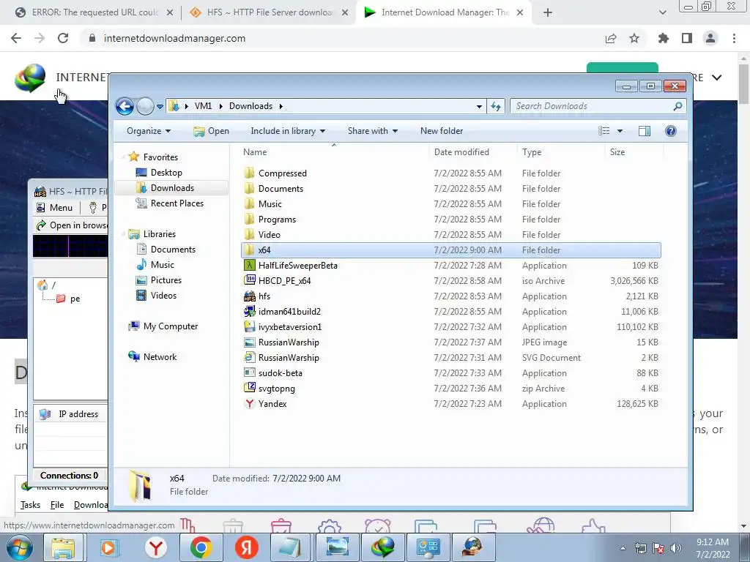
Task: Open Chrome from the taskbar
Action: point(201,547)
